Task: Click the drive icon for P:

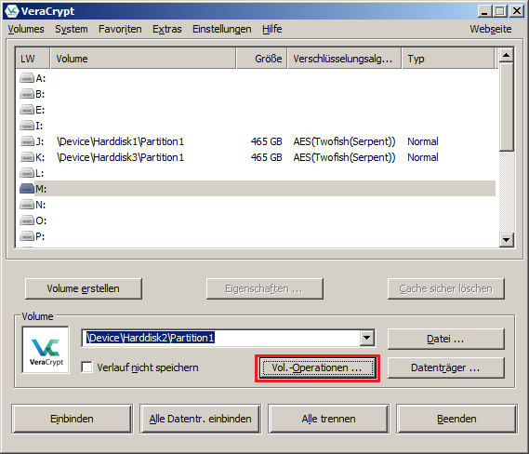Action: (27, 236)
